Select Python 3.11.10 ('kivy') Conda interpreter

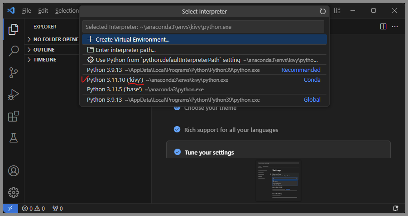pos(204,80)
